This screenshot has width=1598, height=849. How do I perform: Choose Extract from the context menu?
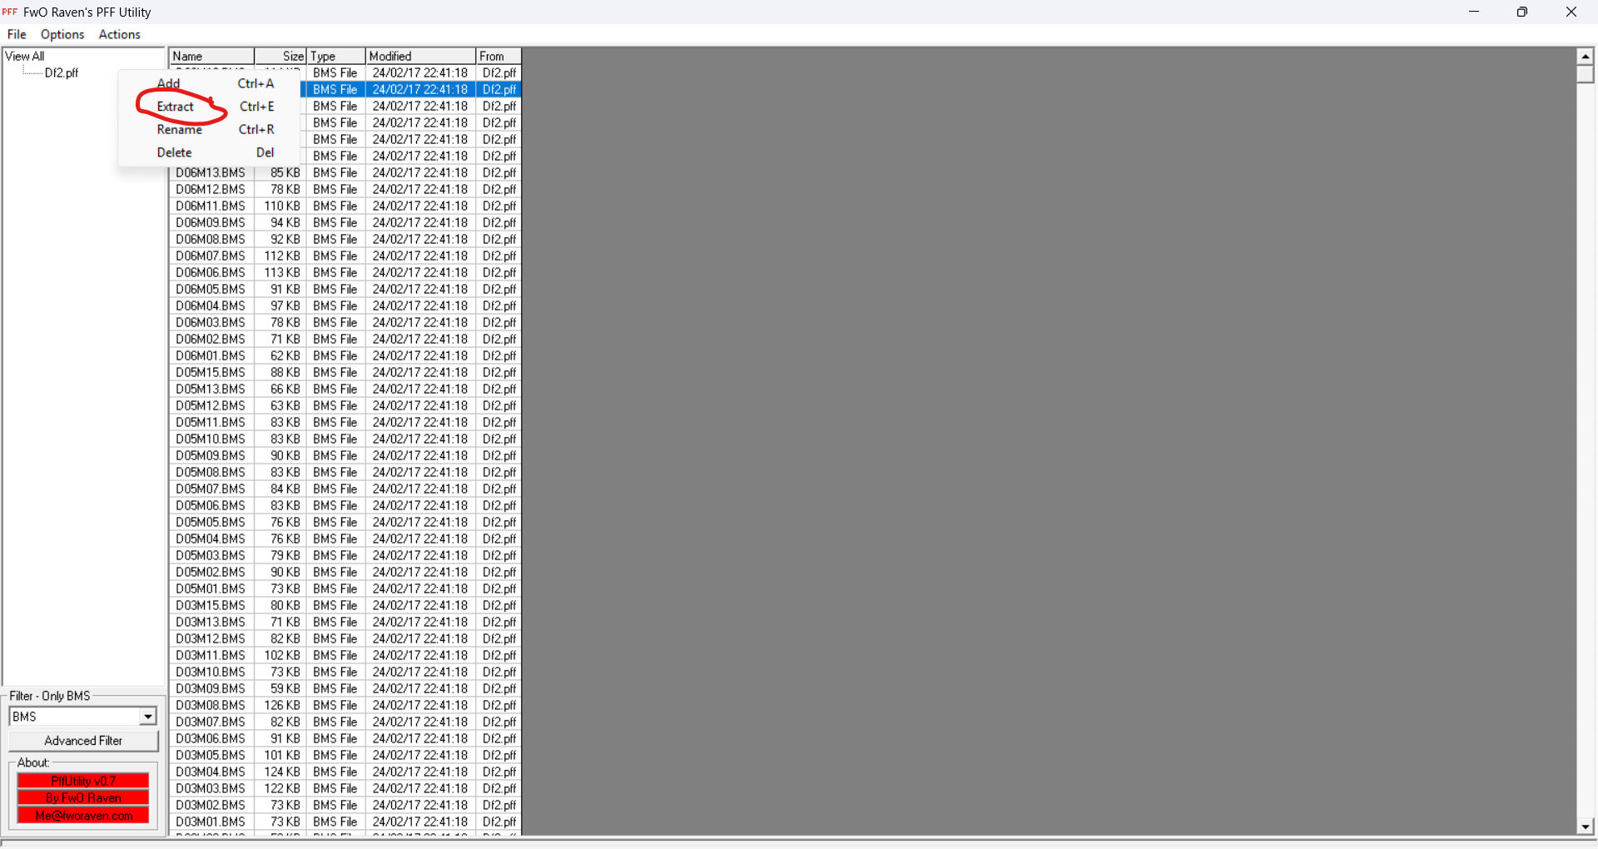[x=209, y=107]
